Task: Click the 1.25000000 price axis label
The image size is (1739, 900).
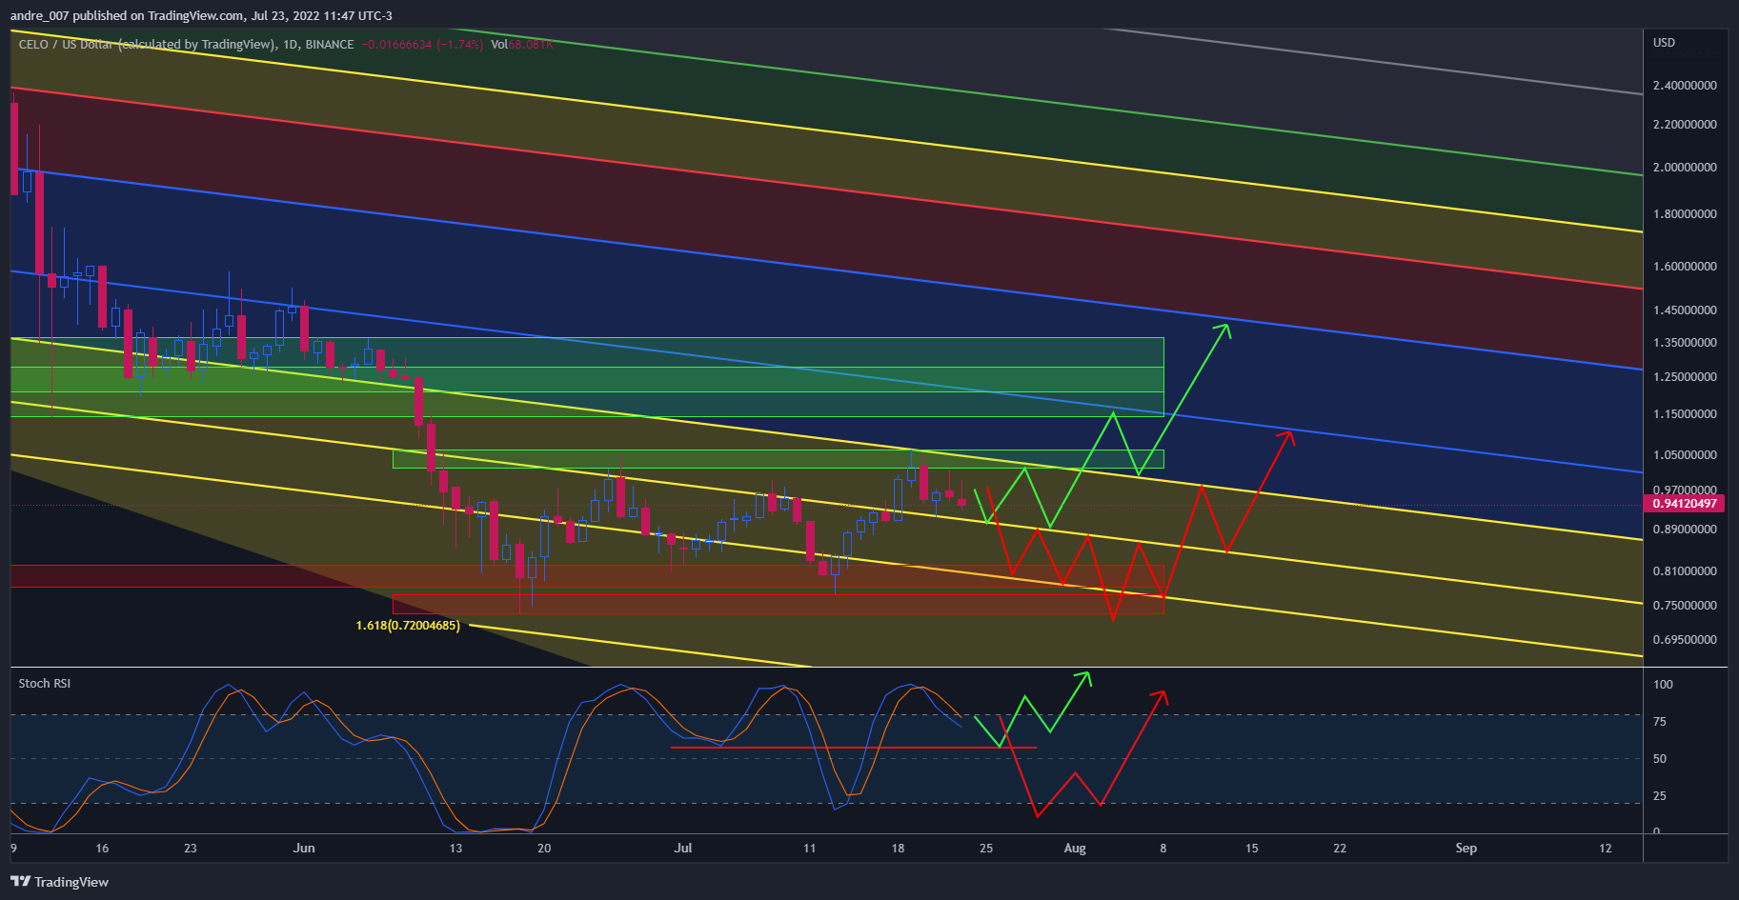Action: pyautogui.click(x=1685, y=377)
